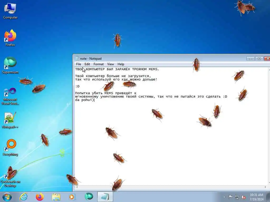Open the clock showing 10:31 AM
This screenshot has width=270, height=202.
256,197
